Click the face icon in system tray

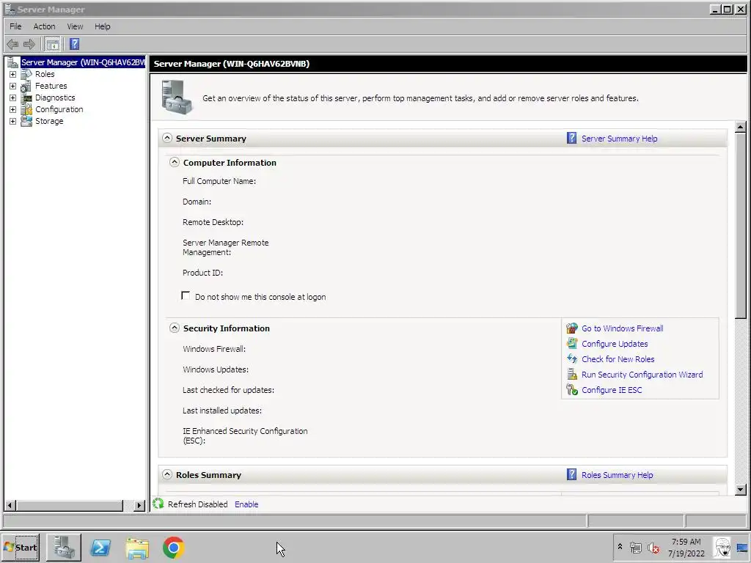[722, 547]
